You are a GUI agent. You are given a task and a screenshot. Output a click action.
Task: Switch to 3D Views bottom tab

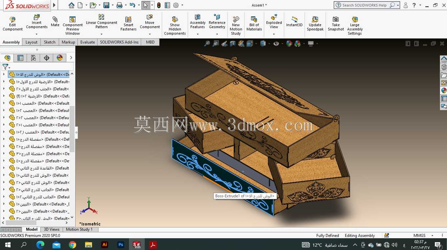coord(52,229)
